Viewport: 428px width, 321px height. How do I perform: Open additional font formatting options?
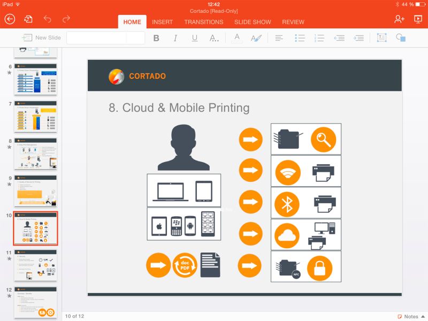click(214, 37)
